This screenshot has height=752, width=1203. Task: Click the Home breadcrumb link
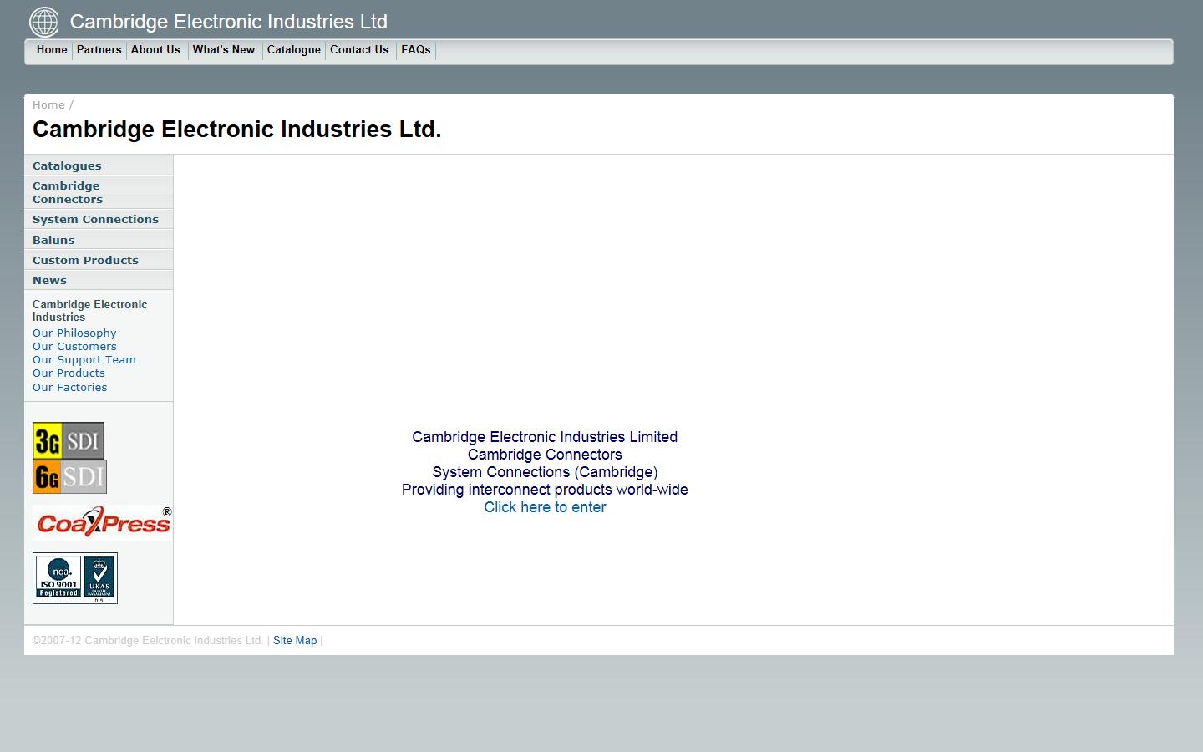[x=48, y=104]
